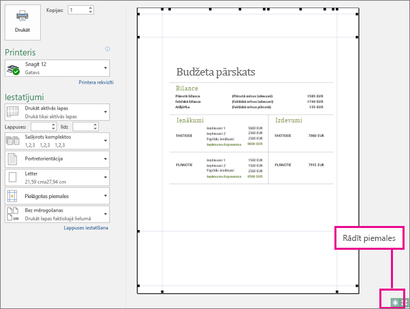
Task: Click the printer info icon
Action: (x=108, y=49)
